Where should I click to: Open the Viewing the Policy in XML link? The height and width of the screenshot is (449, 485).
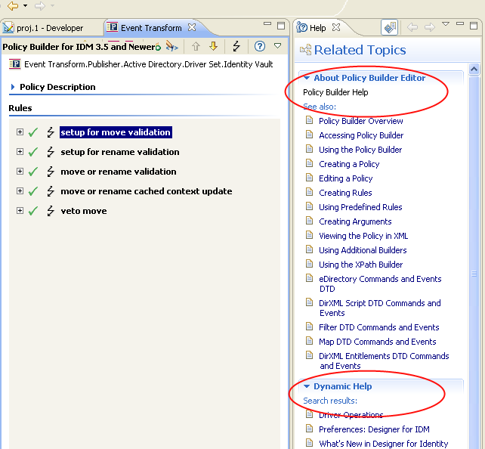(x=363, y=236)
